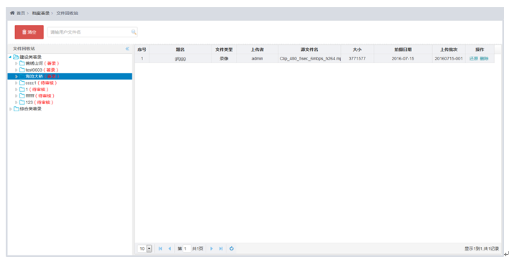Collapse the 建设类著录 tree node
This screenshot has height=262, width=512.
[x=10, y=57]
